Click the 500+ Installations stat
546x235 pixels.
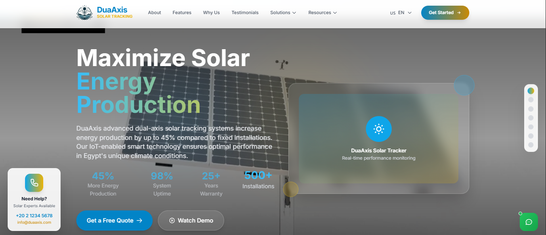(258, 180)
